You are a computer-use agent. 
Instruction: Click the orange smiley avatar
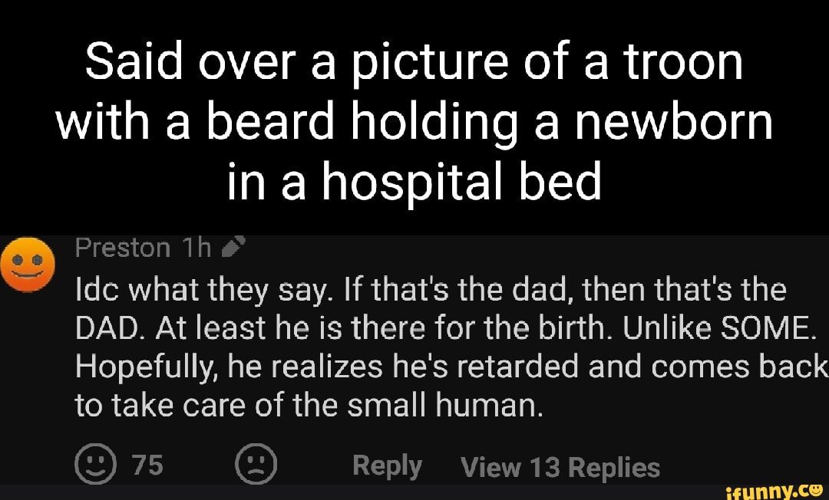point(28,265)
